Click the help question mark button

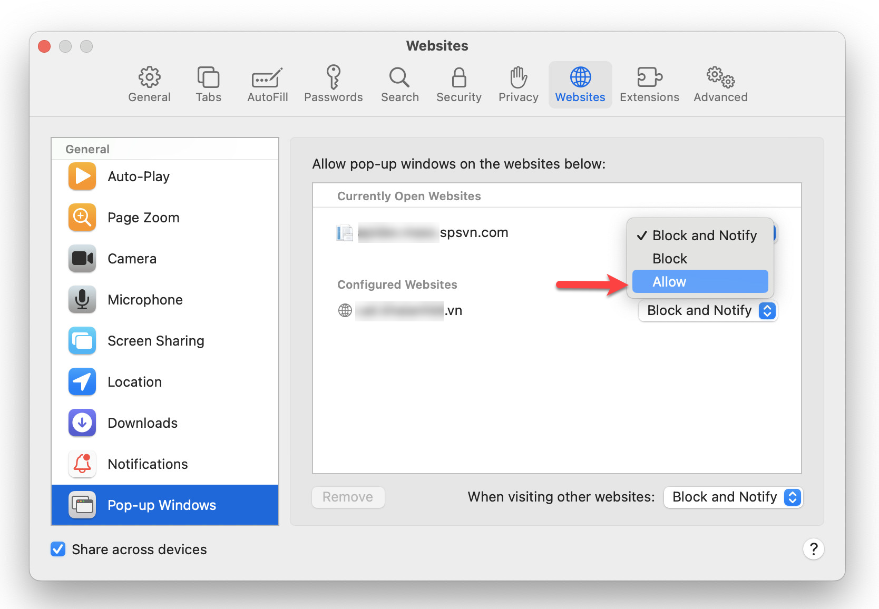tap(813, 549)
